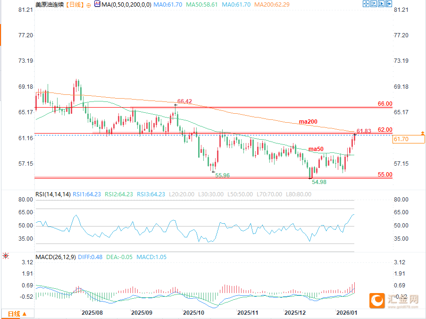Click the 2025/11 date label on time axis
426x319 pixels.
248,313
